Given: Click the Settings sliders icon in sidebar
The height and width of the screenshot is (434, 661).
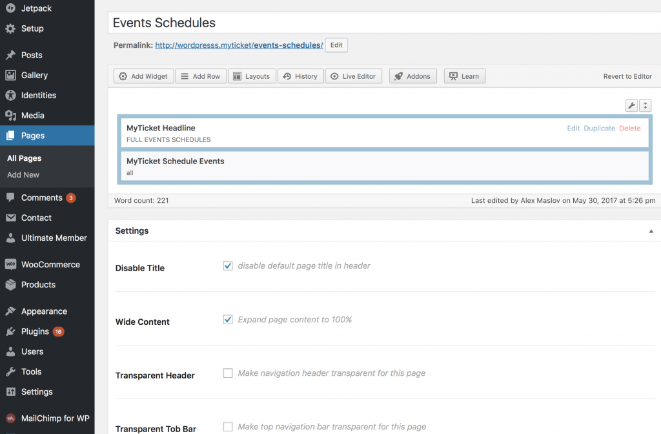Looking at the screenshot, I should [10, 392].
